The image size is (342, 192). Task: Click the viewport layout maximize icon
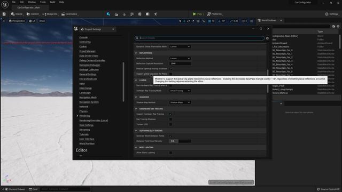(252, 21)
